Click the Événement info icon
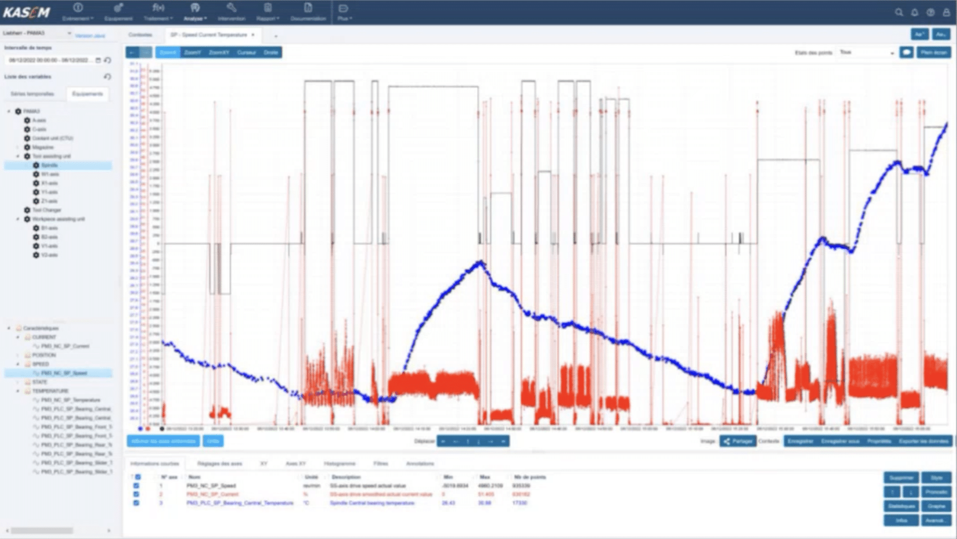957x539 pixels. click(x=78, y=8)
